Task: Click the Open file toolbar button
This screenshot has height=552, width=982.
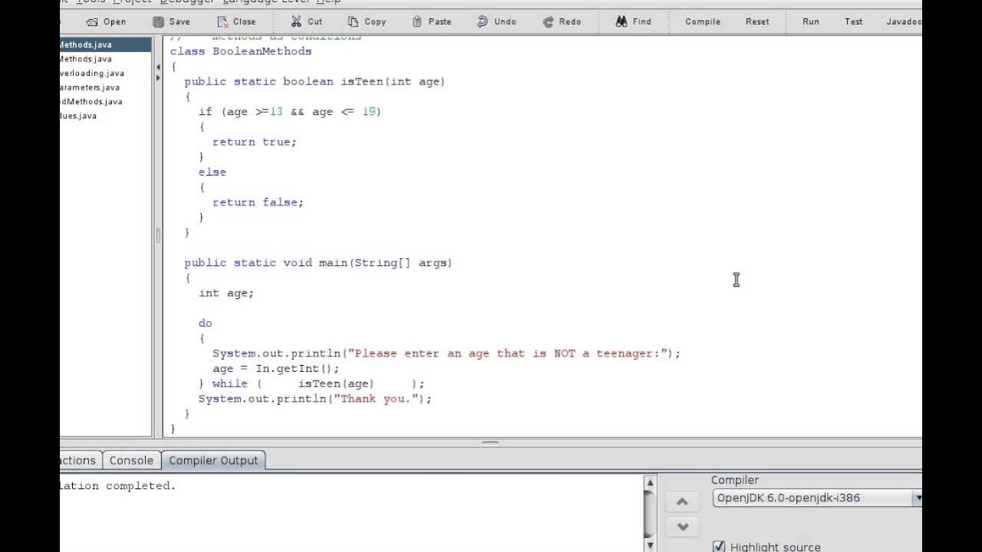Action: [106, 21]
